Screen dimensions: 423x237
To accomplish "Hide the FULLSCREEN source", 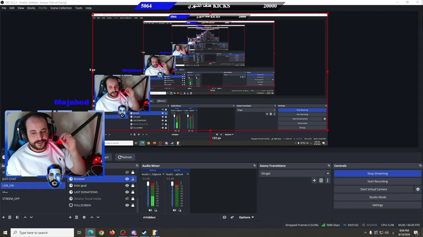I will click(x=127, y=205).
